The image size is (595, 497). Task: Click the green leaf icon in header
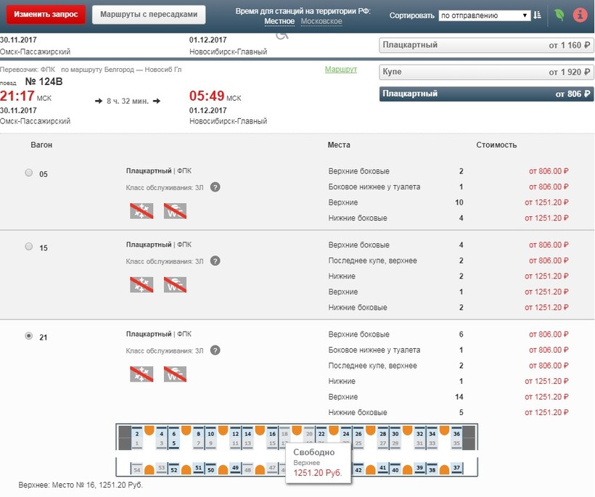click(559, 15)
